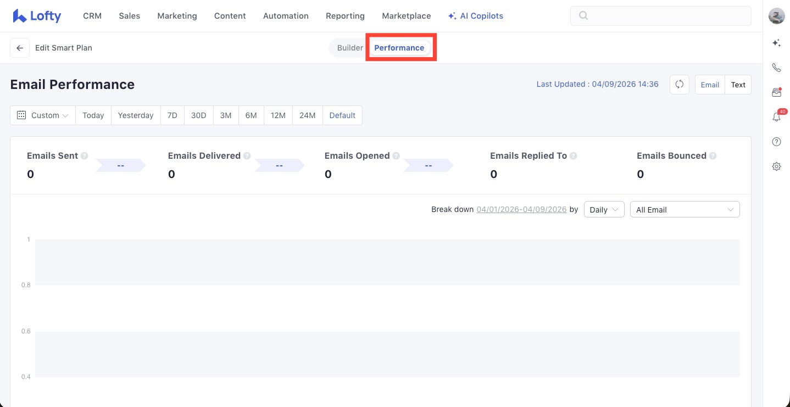This screenshot has height=407, width=790.
Task: Open the notifications bell with badge
Action: [x=776, y=117]
